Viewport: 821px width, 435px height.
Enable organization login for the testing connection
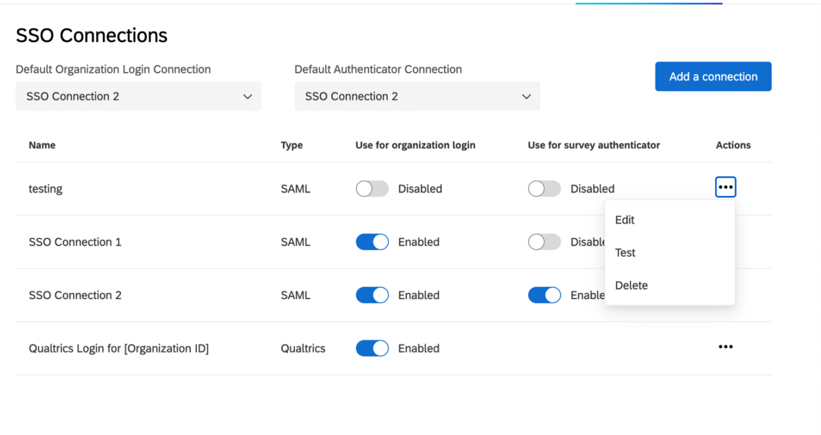371,188
